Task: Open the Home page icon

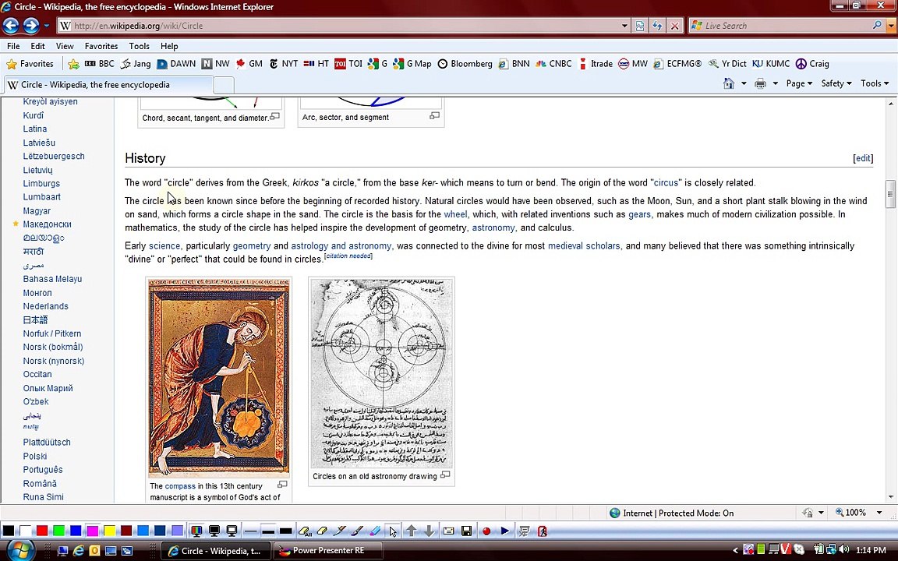Action: click(x=729, y=83)
